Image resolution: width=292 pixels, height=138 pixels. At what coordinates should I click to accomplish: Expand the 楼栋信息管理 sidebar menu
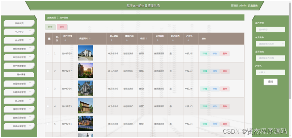[x=19, y=49]
